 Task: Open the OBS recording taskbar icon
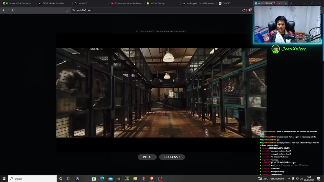(160, 179)
